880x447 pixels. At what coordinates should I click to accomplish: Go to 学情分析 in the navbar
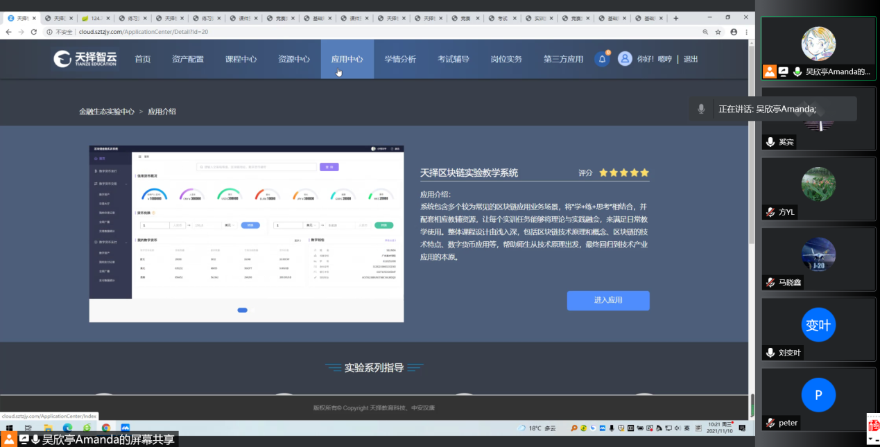pos(400,60)
